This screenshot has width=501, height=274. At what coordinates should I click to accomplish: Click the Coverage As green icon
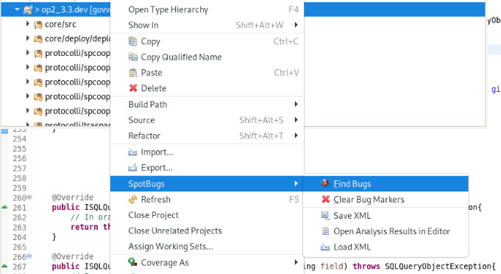(x=132, y=262)
